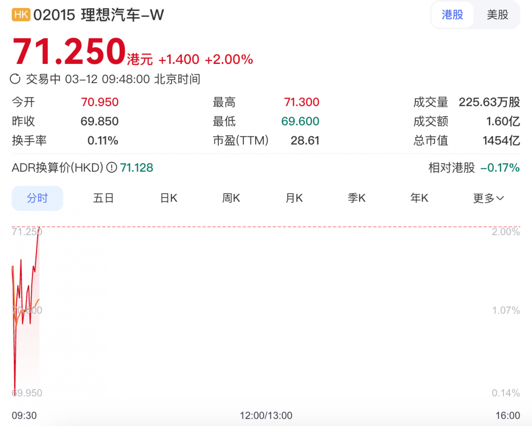
Task: Click the ADR converted price 71.128
Action: (x=136, y=167)
